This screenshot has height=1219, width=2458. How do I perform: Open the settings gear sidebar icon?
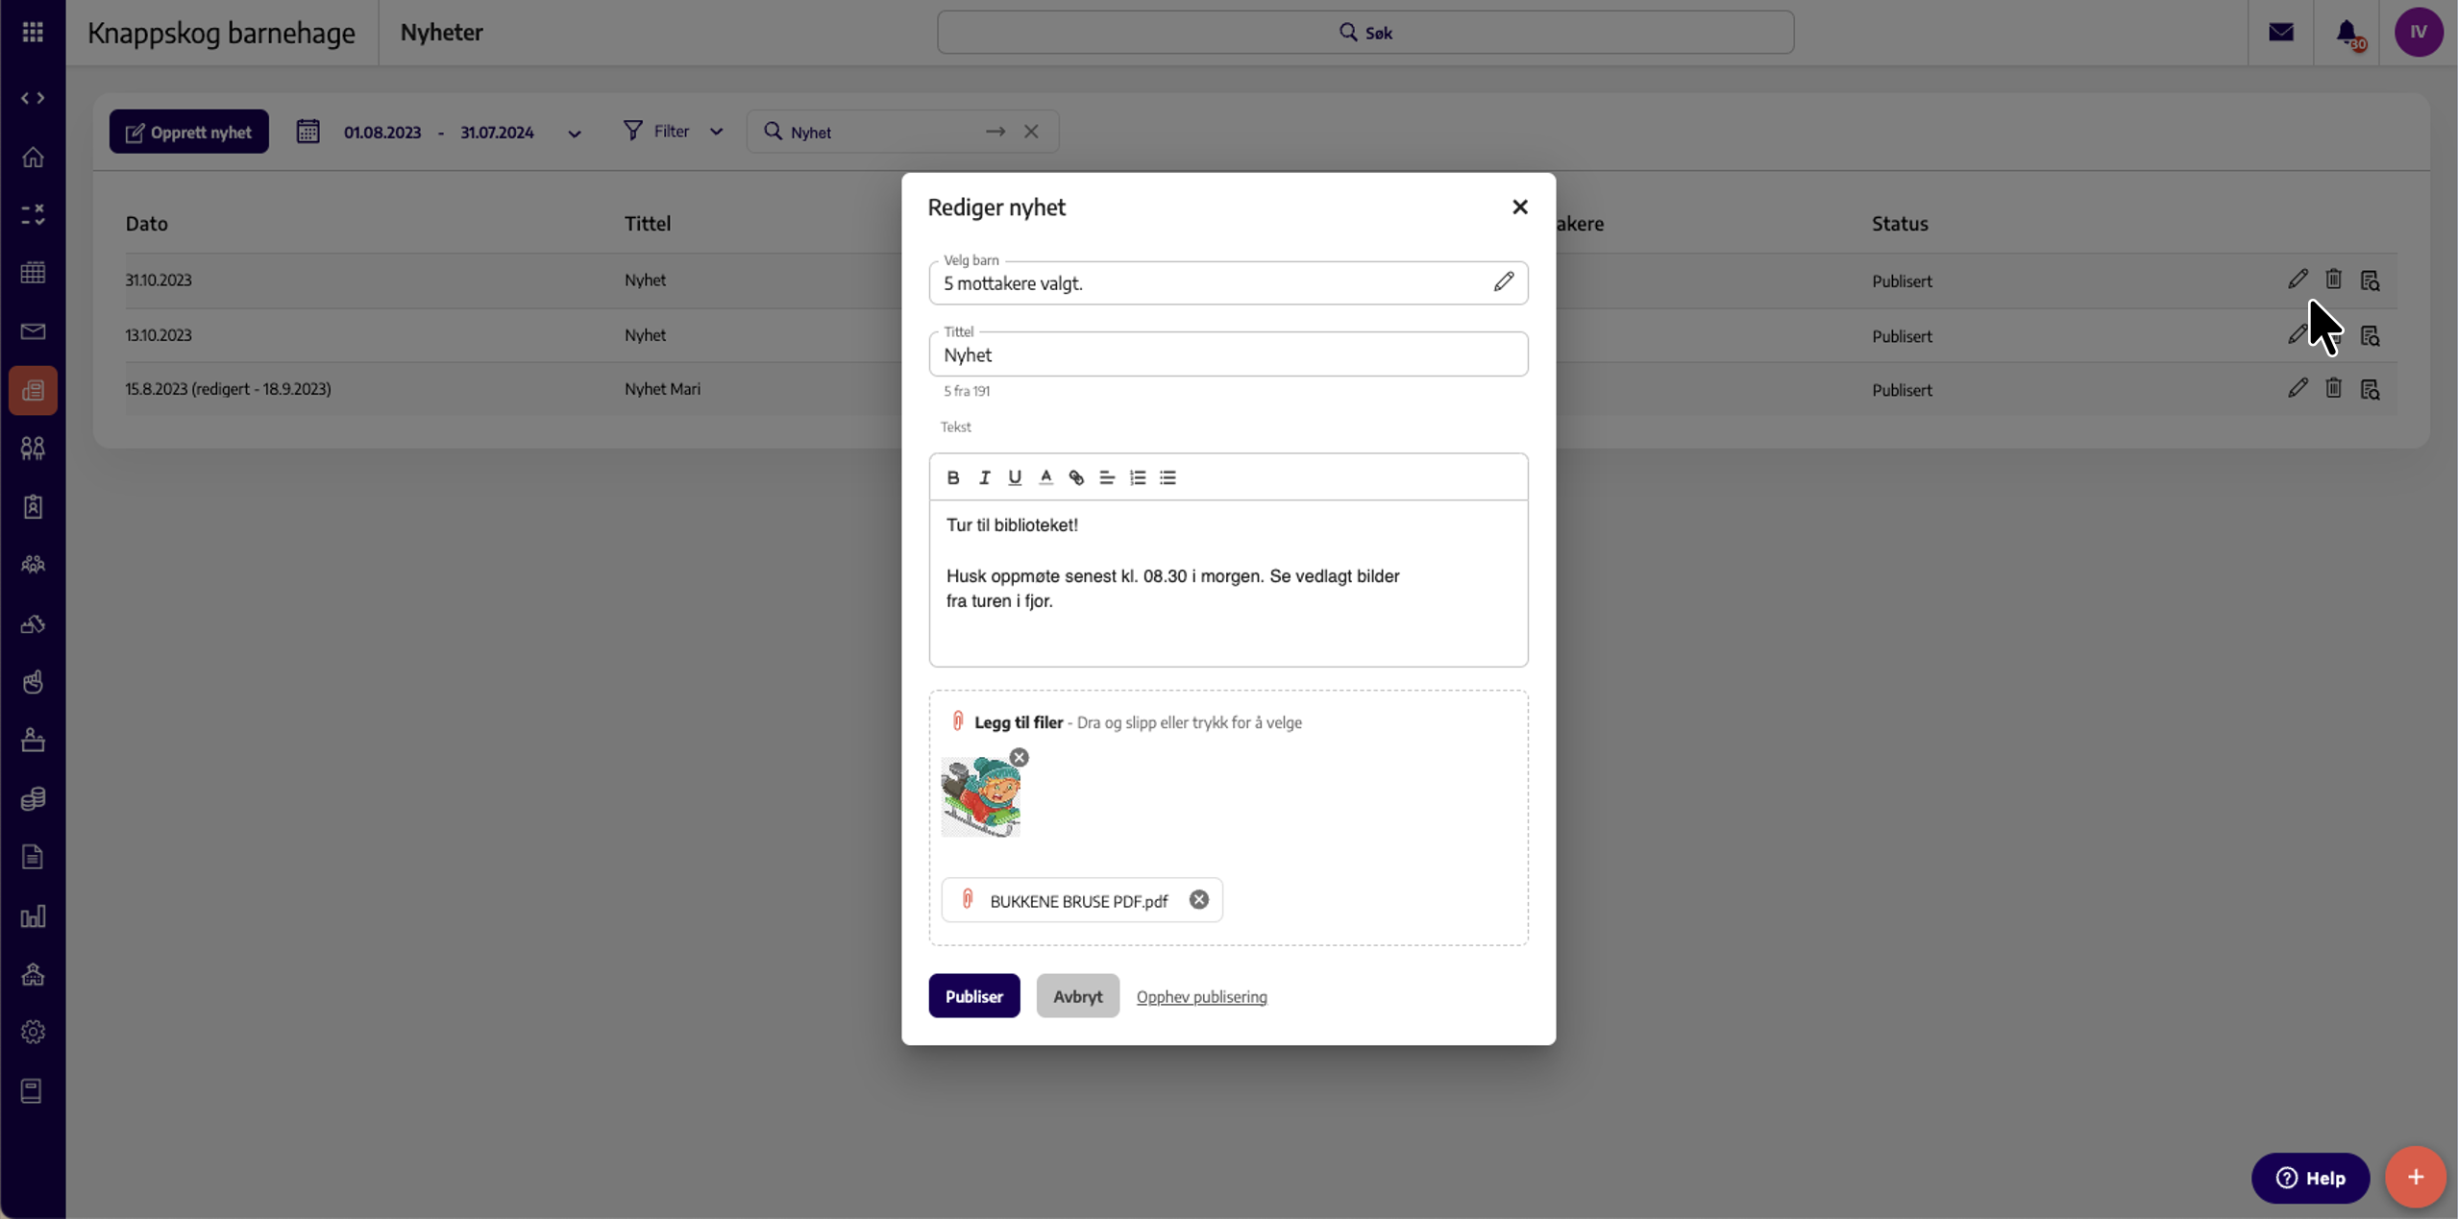click(x=33, y=1032)
